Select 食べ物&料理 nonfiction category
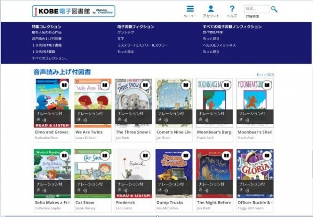Screen dimensions: 313x217 pyautogui.click(x=212, y=32)
